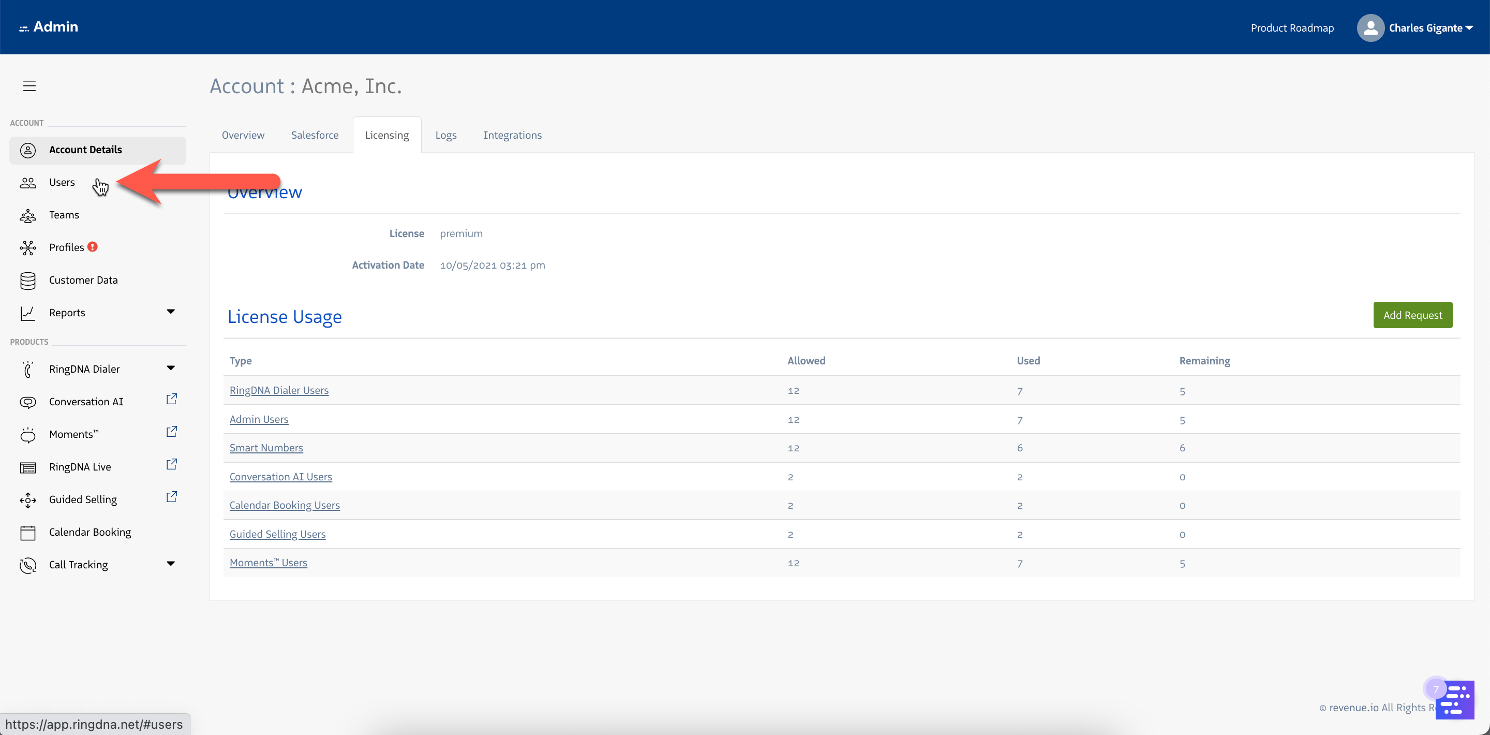The height and width of the screenshot is (735, 1490).
Task: Click the Charles Gigante avatar icon
Action: point(1370,28)
